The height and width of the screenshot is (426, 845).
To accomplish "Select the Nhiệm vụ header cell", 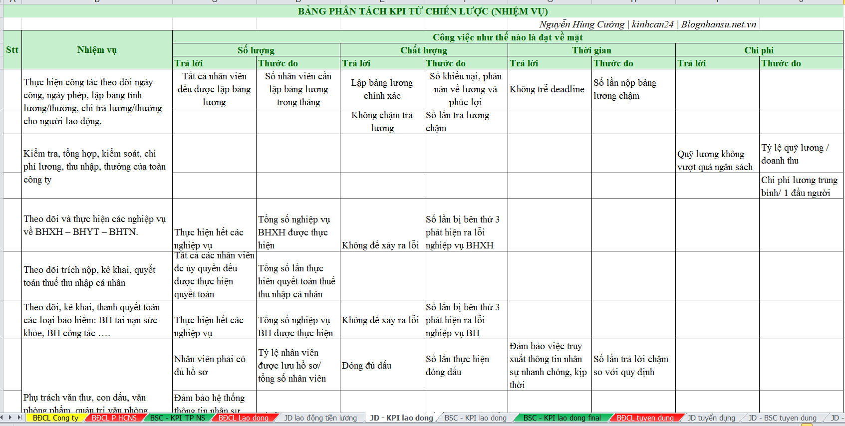I will pos(97,50).
